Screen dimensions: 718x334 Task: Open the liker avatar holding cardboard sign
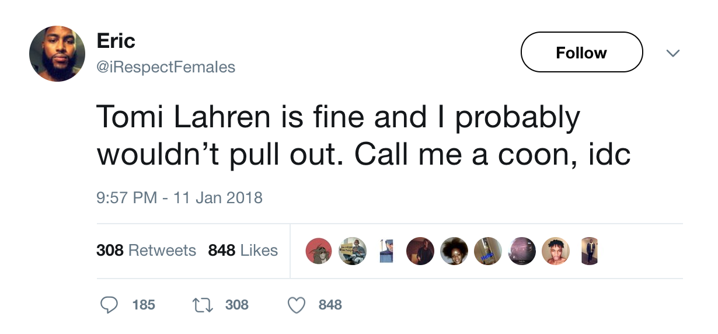[x=353, y=251]
